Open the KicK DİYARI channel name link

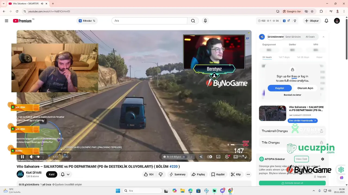point(34,173)
